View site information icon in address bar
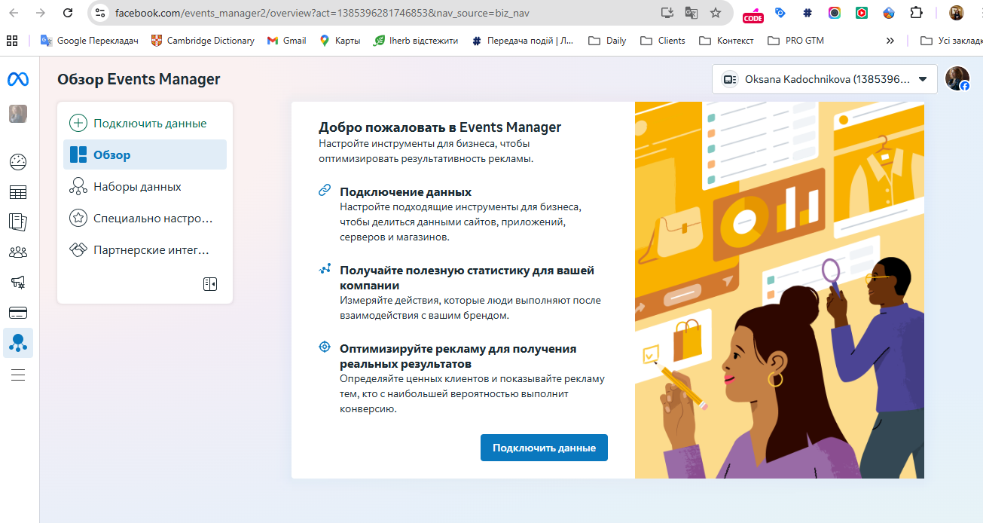The height and width of the screenshot is (523, 983). [x=100, y=13]
